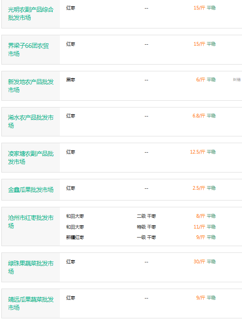Click the 6/斤 price for 黑枣
The image size is (242, 322).
point(201,79)
